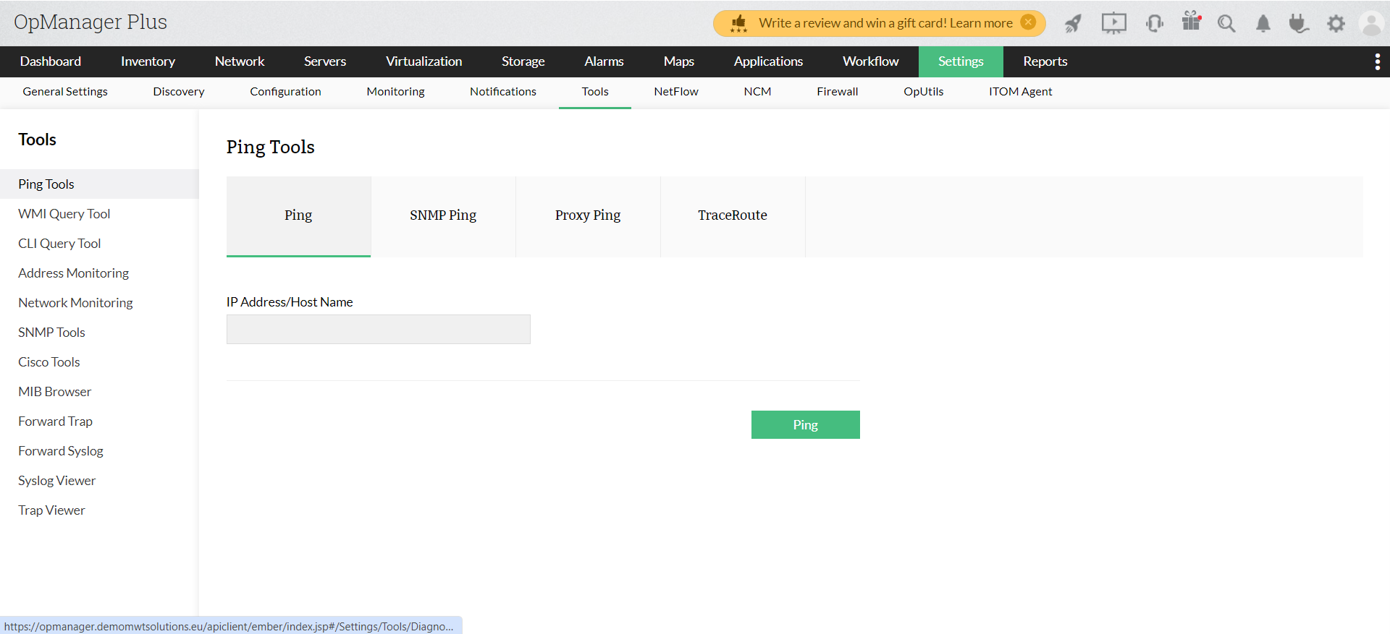Open Firewall settings tab
1390x634 pixels.
[x=838, y=92]
